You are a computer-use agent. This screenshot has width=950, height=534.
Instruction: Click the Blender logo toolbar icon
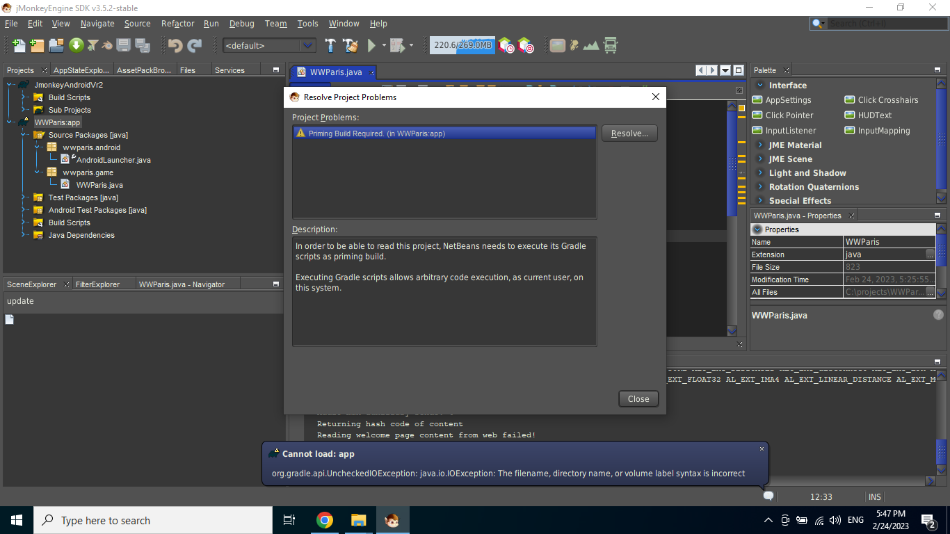(107, 46)
